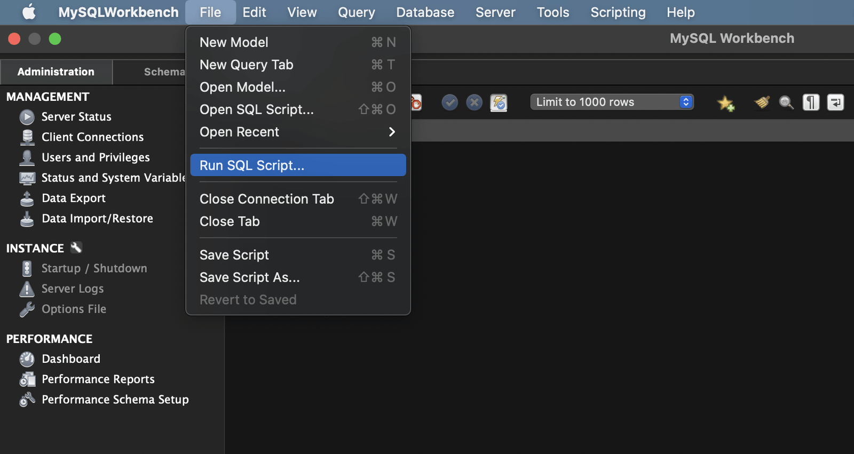Viewport: 854px width, 454px height.
Task: Click the Client Connections icon
Action: (27, 137)
